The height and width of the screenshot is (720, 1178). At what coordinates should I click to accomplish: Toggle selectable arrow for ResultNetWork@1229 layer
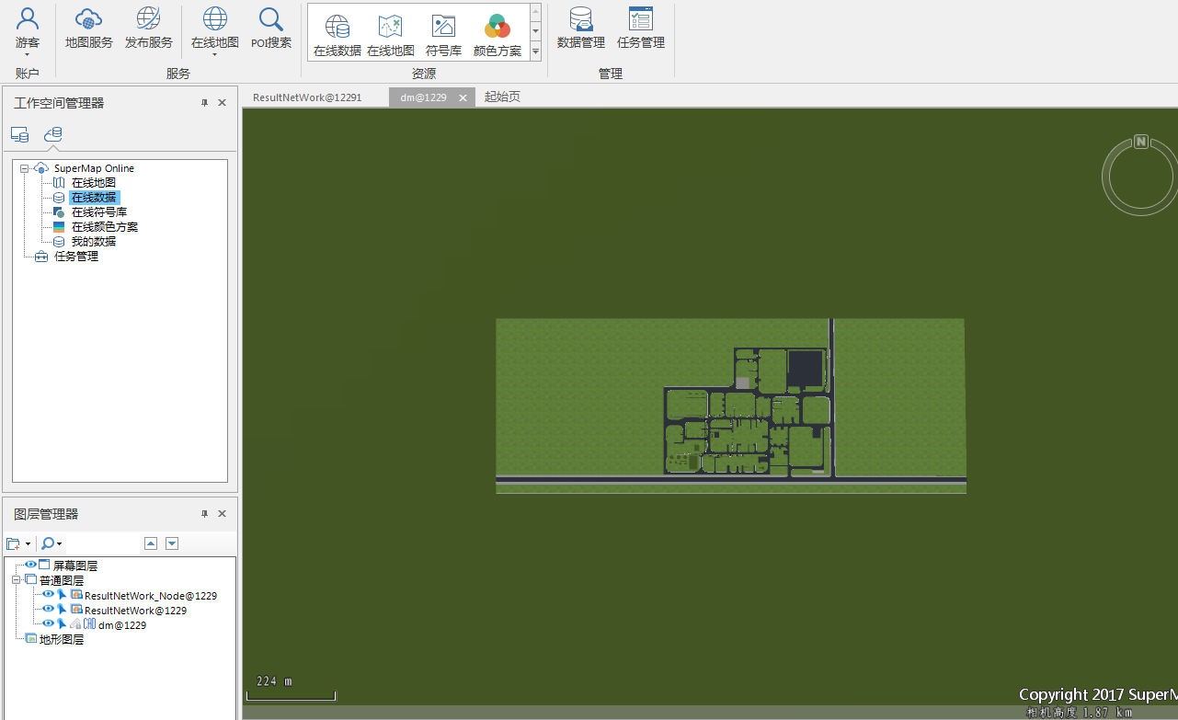pos(62,610)
